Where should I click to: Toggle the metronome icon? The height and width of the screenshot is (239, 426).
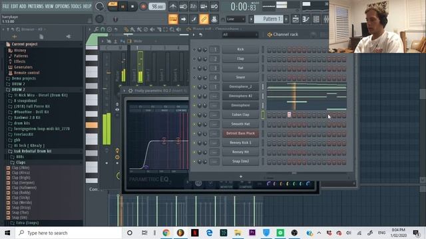point(173,6)
